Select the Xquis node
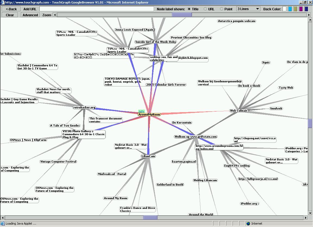 click(x=266, y=63)
